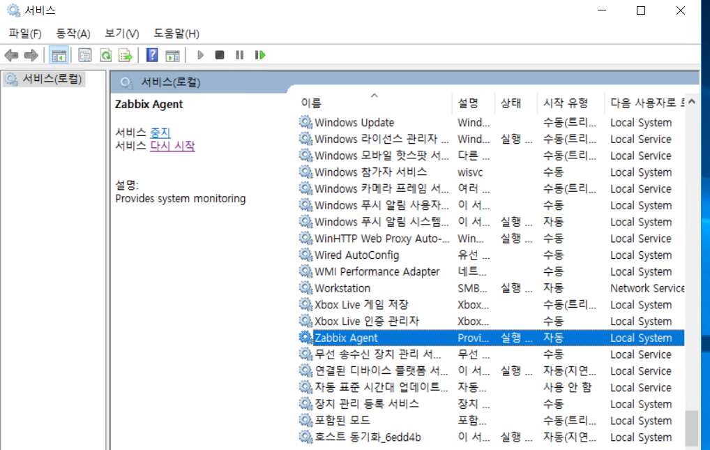Click the Refresh toolbar icon

pyautogui.click(x=106, y=55)
